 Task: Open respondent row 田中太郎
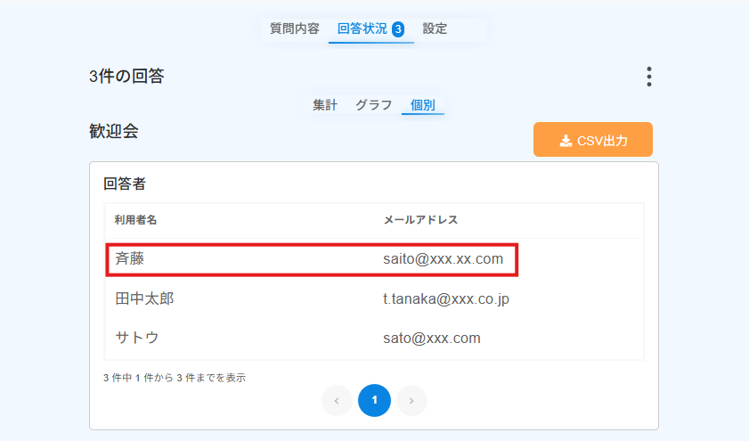[374, 299]
